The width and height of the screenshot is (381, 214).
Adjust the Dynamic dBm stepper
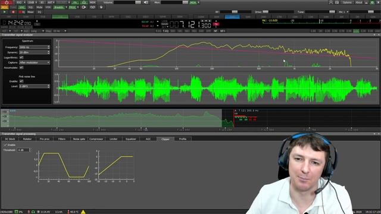(49, 52)
